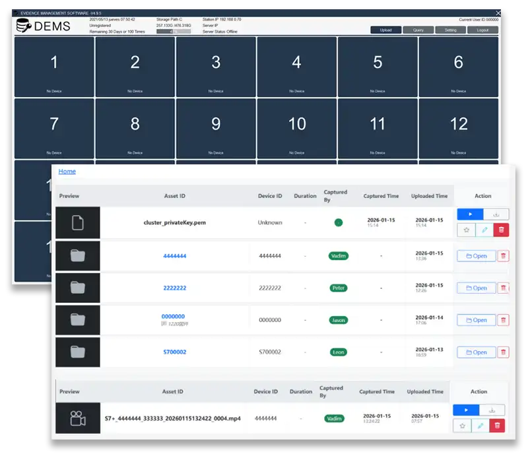Open the Query tab in DEMS window

pyautogui.click(x=418, y=30)
